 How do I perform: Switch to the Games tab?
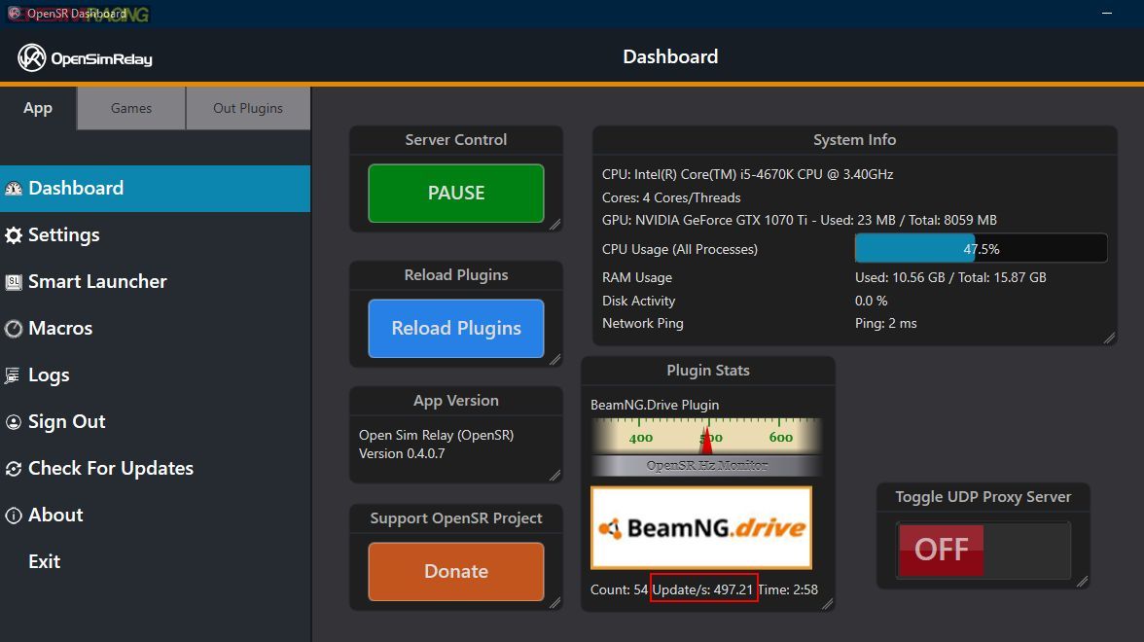point(131,108)
